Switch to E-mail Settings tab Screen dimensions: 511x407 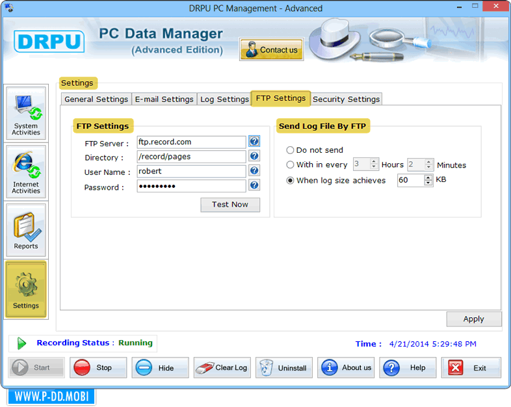point(164,99)
